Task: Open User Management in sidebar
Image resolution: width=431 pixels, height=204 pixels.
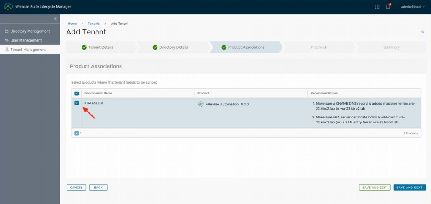Action: (x=30, y=40)
